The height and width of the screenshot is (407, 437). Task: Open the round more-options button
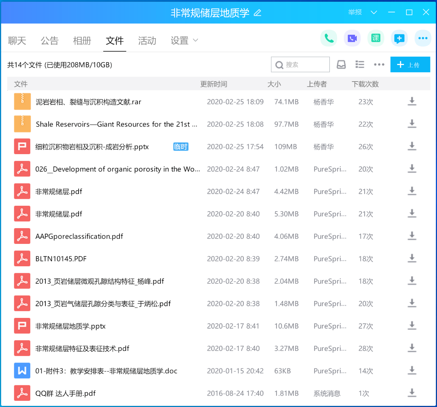click(423, 38)
